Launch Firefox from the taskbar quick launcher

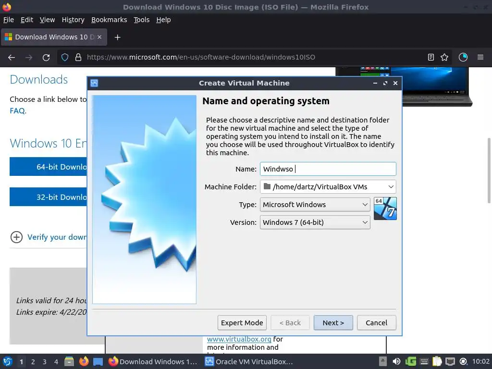[84, 361]
